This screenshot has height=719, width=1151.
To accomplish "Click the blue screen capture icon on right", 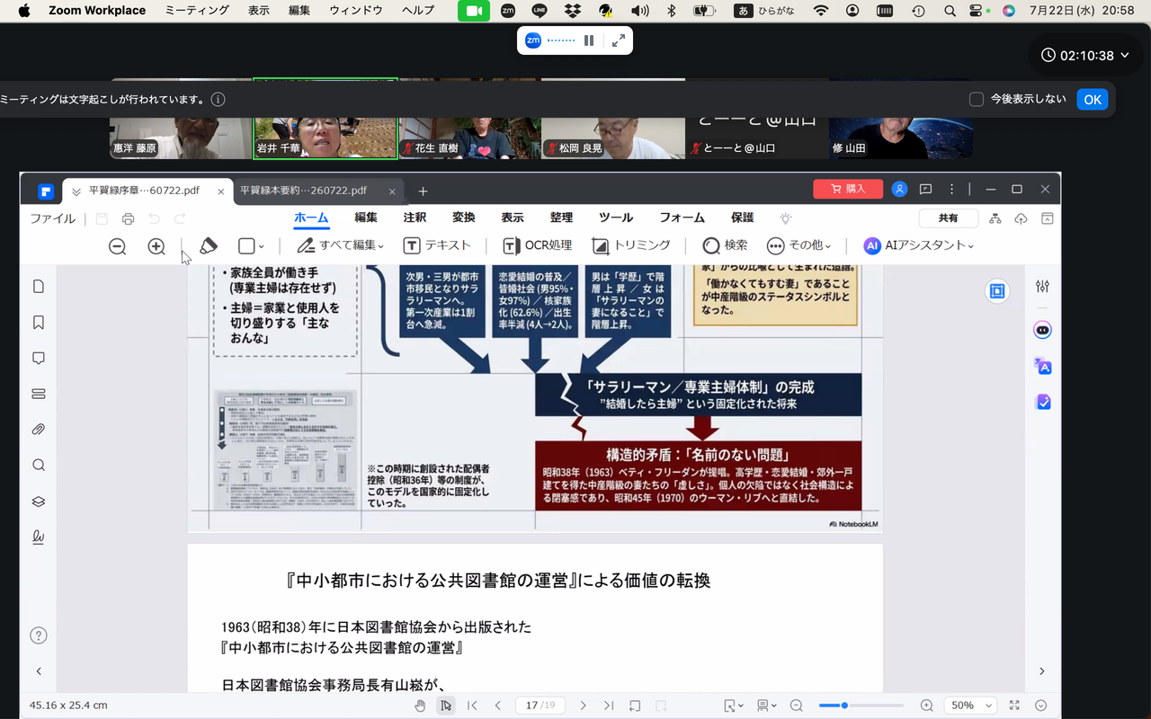I will [996, 290].
